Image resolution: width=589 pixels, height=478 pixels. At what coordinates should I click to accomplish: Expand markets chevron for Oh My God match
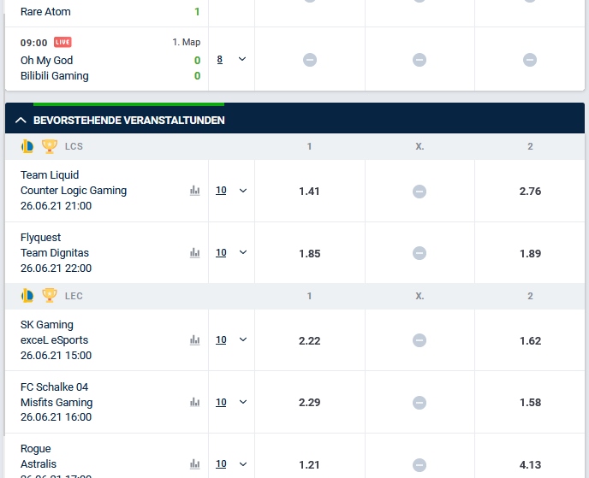pyautogui.click(x=242, y=59)
